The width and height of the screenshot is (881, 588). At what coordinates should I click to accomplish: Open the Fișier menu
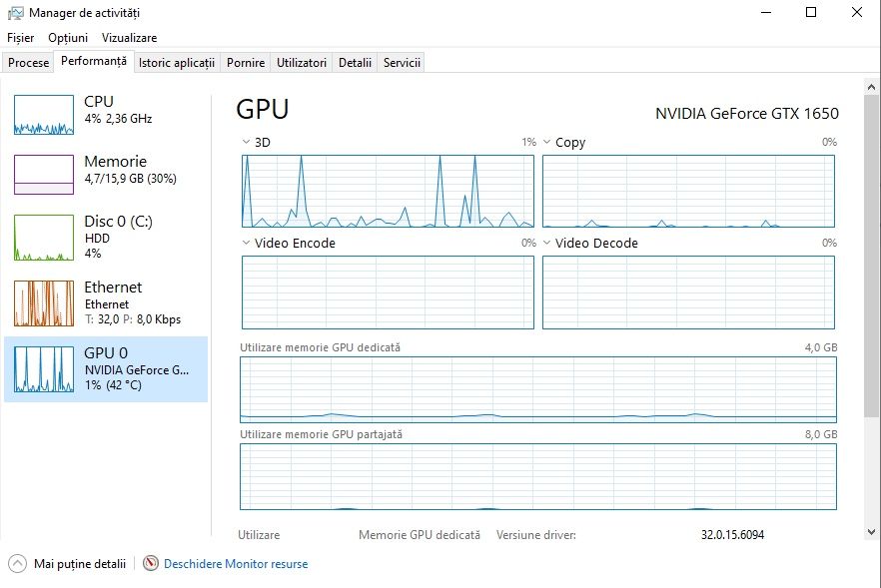[x=20, y=38]
